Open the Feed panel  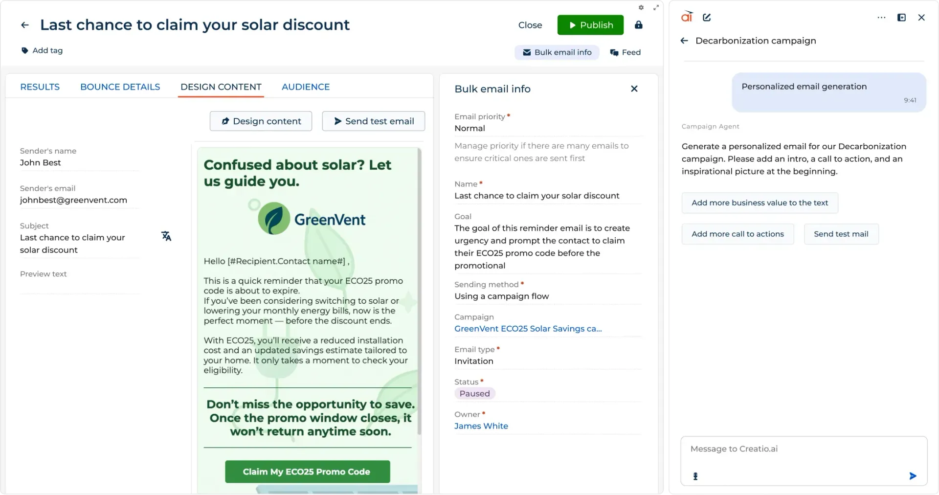(x=625, y=52)
